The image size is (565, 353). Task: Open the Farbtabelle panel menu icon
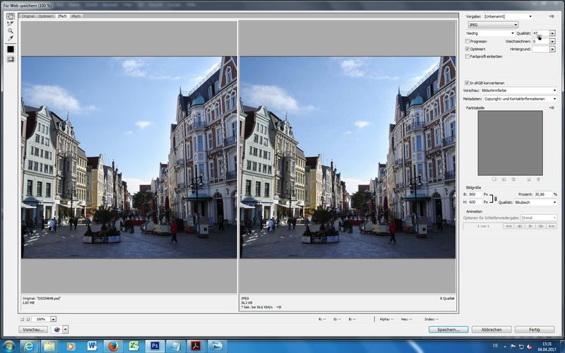(552, 107)
